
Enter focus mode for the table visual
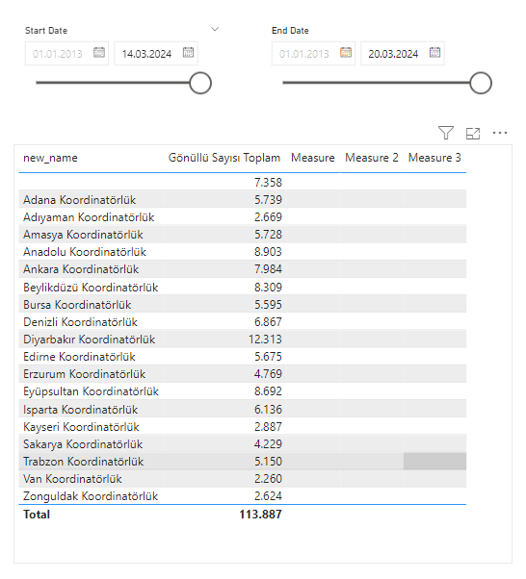[473, 134]
